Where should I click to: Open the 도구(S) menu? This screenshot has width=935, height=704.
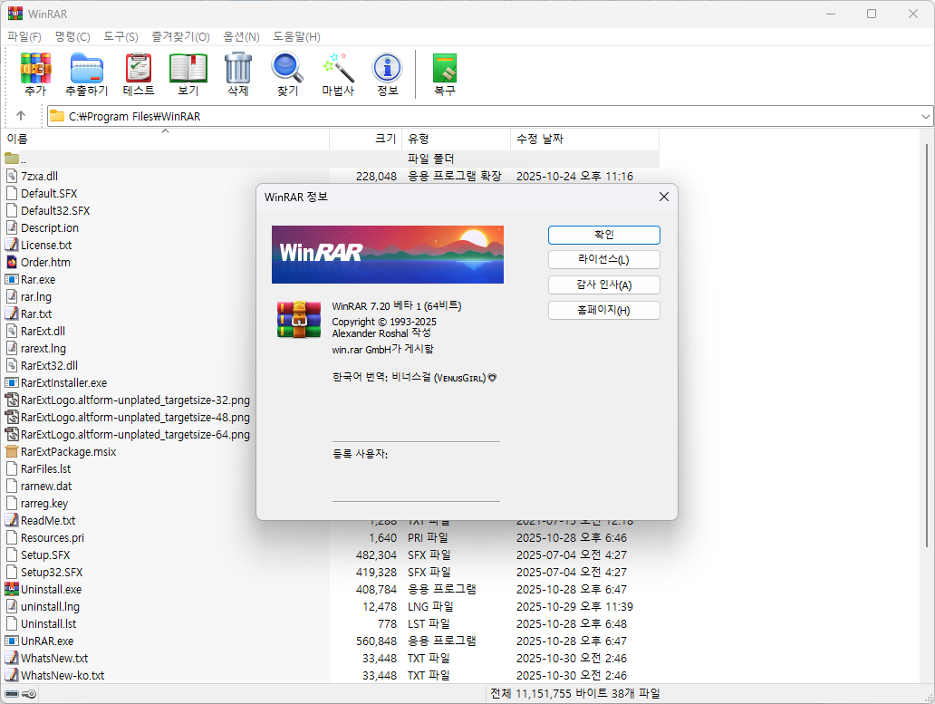(x=121, y=37)
